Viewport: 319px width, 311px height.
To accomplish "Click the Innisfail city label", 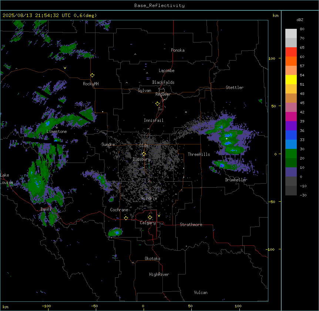I will tap(154, 120).
